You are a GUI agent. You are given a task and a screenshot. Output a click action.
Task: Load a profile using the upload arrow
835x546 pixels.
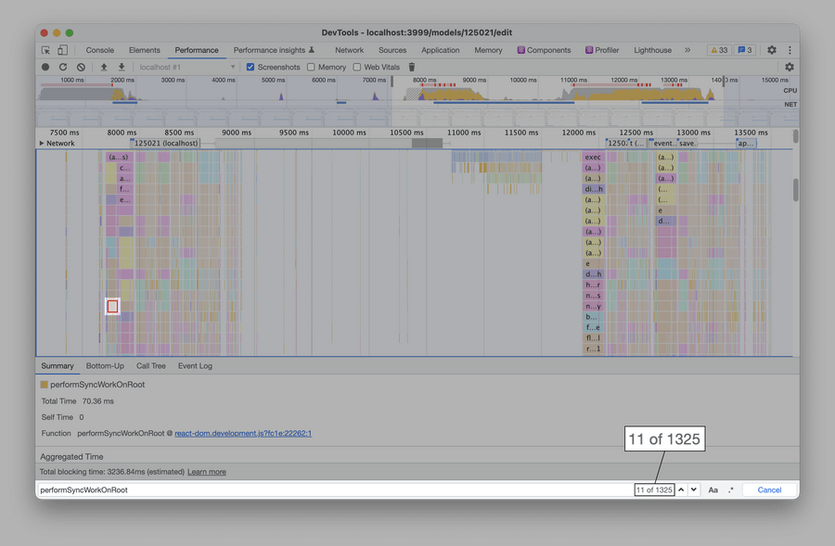point(104,67)
